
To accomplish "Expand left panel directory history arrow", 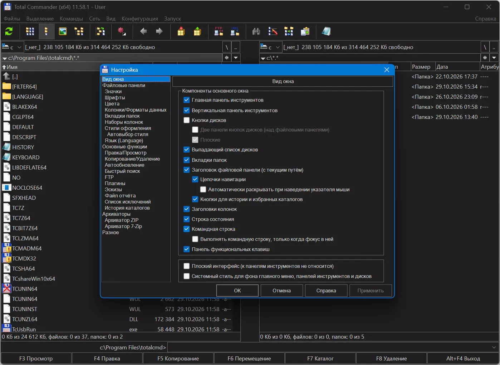I will coord(236,58).
